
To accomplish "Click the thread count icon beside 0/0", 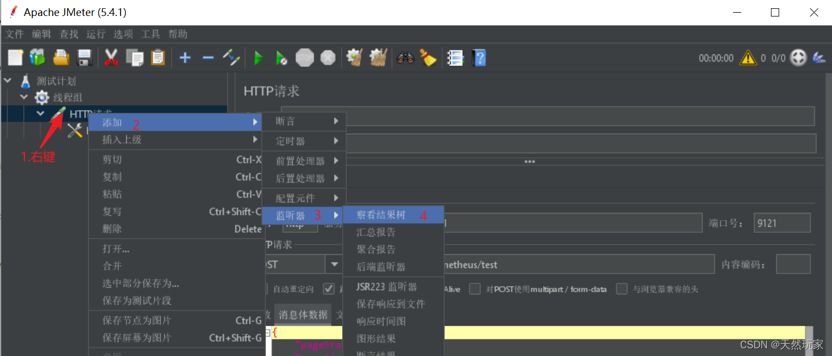I will point(798,57).
